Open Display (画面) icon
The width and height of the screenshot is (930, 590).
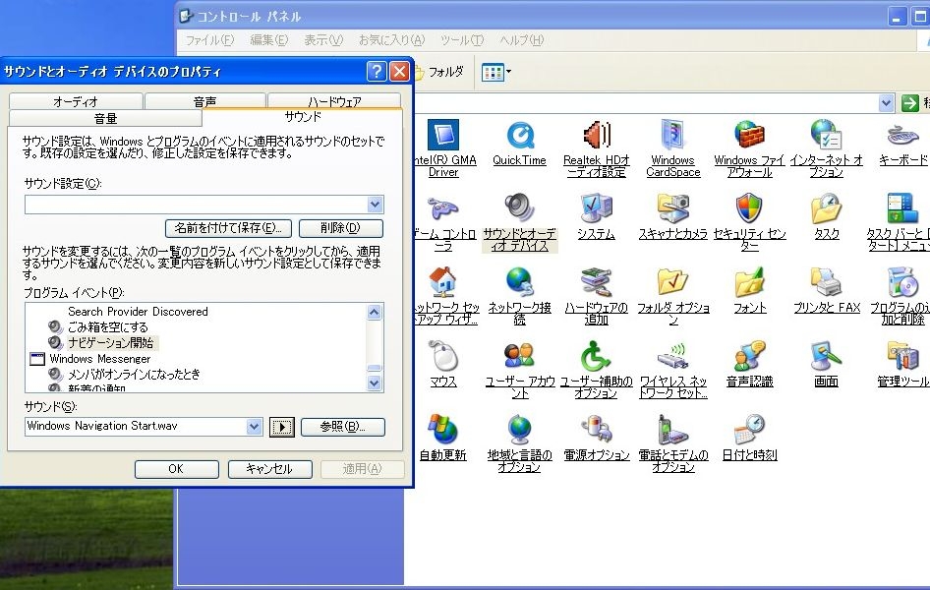click(826, 356)
